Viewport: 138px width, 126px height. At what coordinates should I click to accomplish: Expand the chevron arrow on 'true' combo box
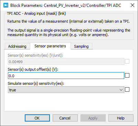121,90
